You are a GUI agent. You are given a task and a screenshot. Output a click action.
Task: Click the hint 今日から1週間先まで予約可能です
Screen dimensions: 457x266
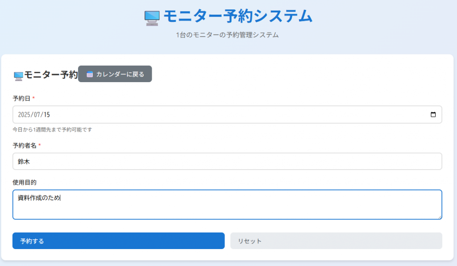point(52,129)
